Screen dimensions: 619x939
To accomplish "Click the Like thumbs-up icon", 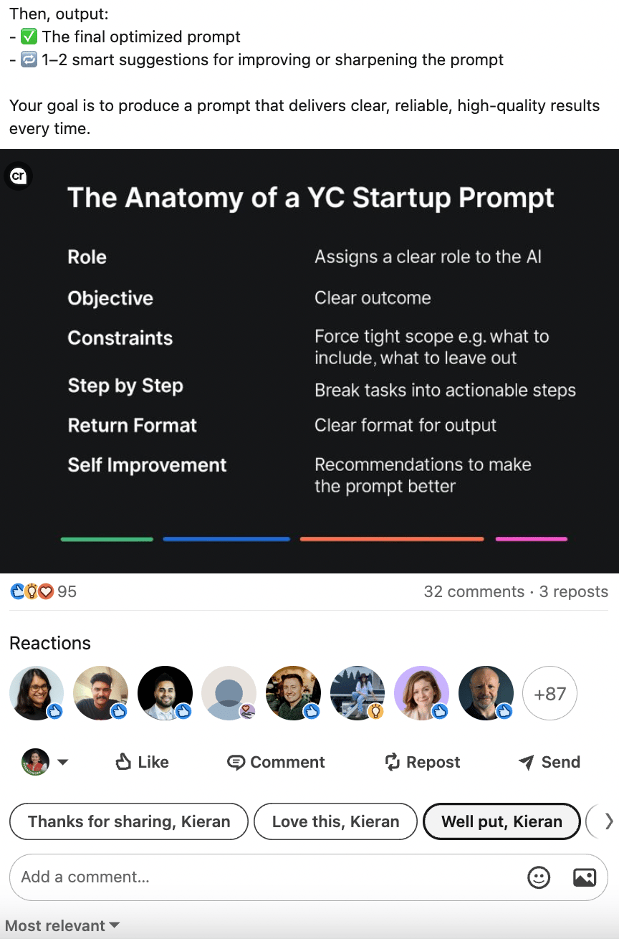I will (x=124, y=762).
